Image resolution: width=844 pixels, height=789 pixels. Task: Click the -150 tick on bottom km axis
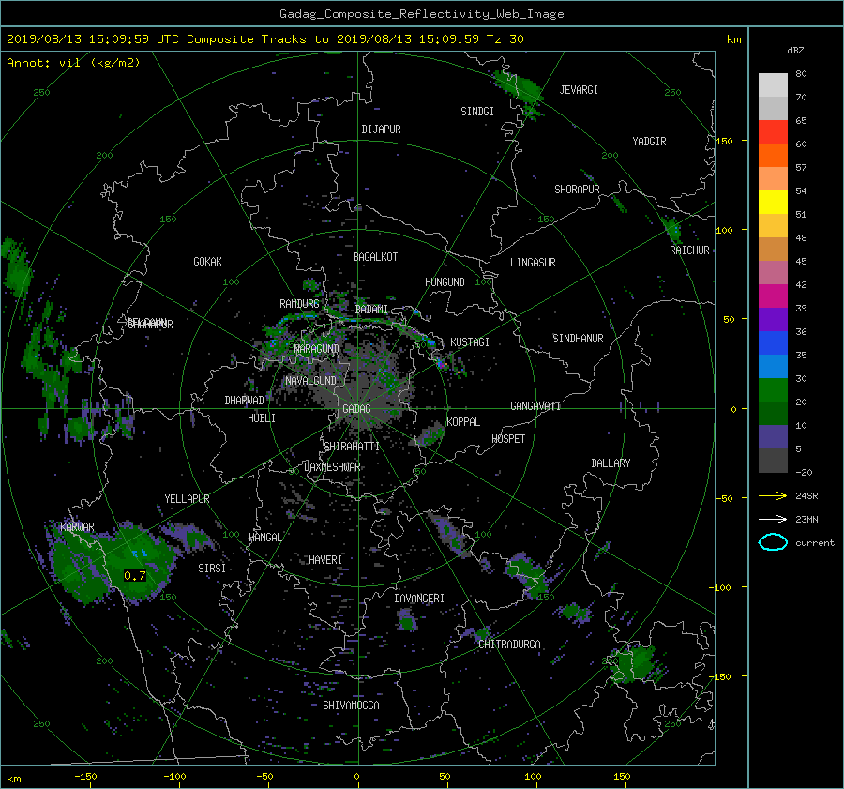click(x=85, y=777)
